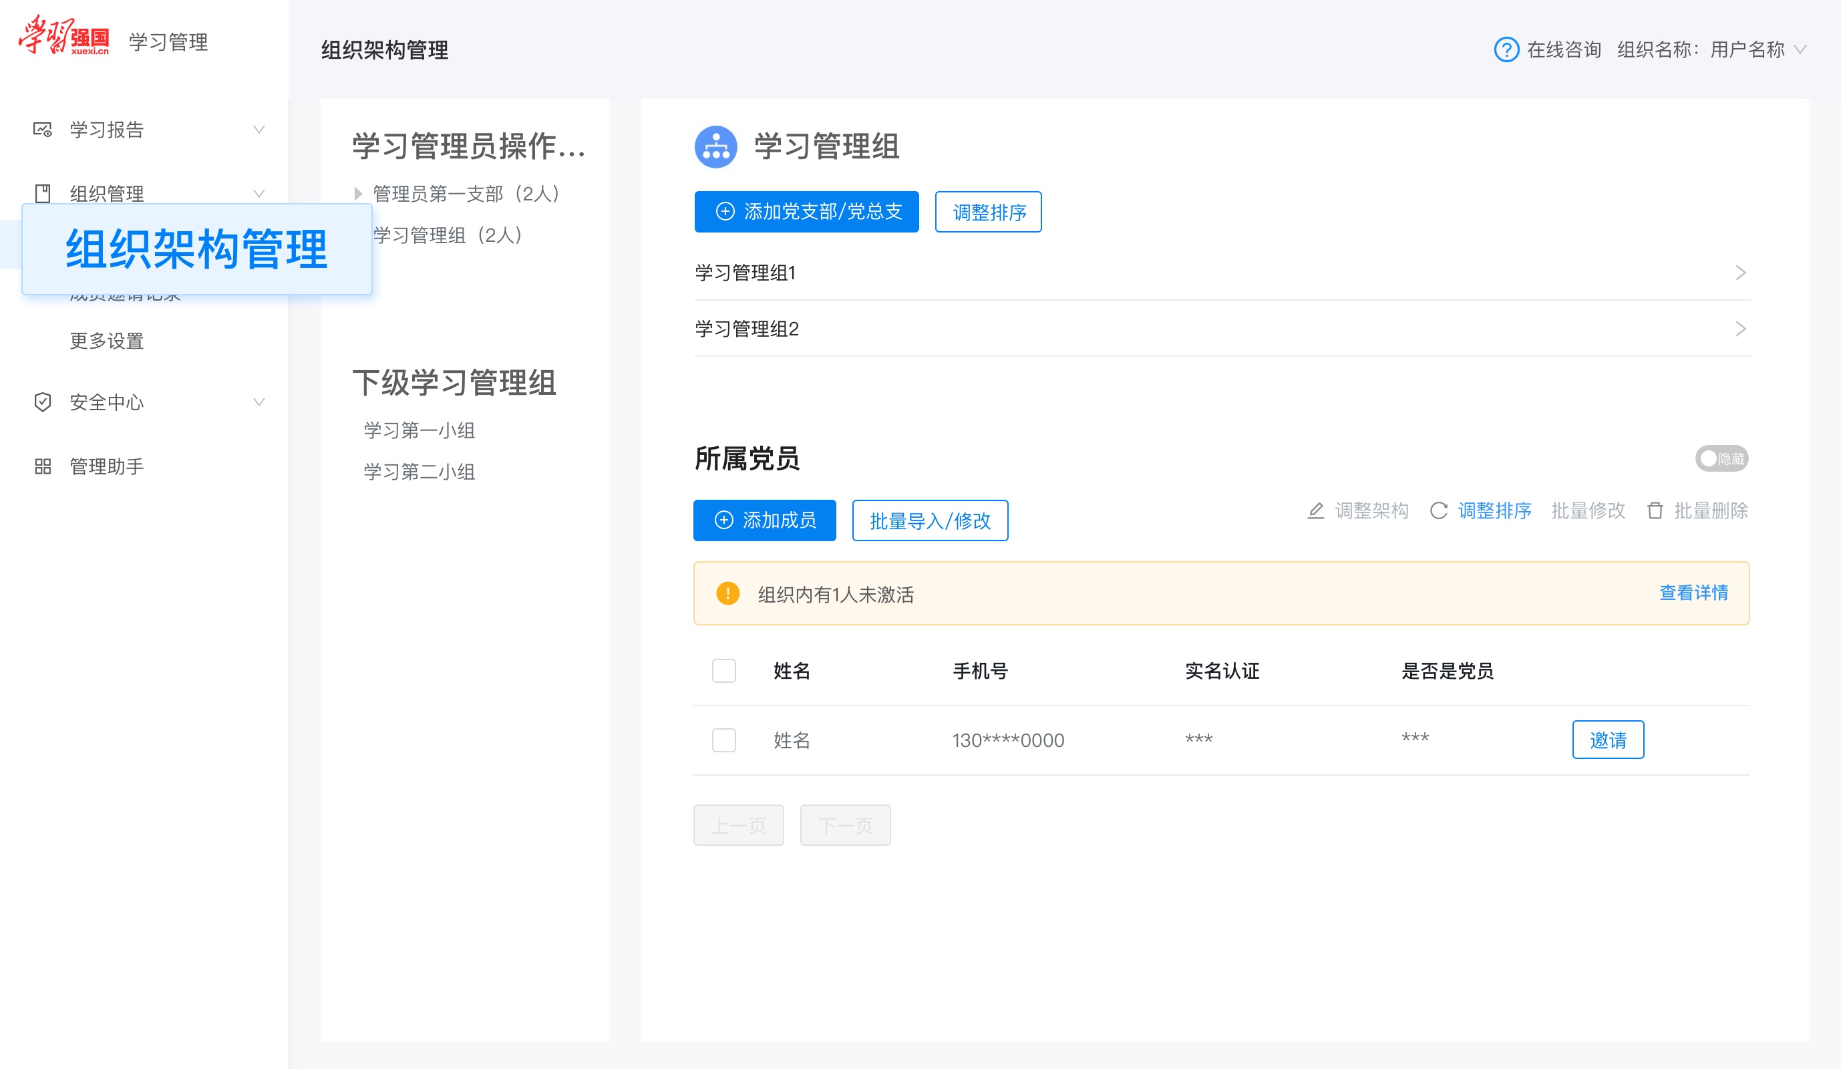
Task: Click the 查看详情 link
Action: pos(1693,594)
